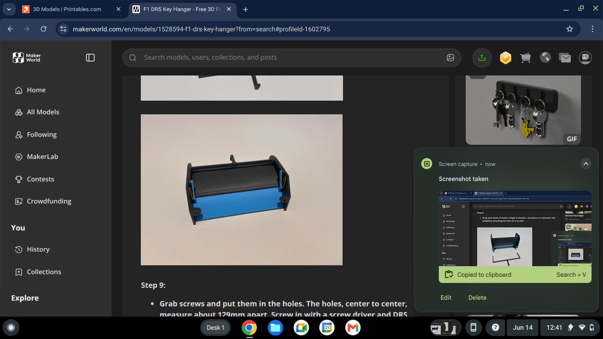
Task: Click the green upload button
Action: (x=482, y=57)
